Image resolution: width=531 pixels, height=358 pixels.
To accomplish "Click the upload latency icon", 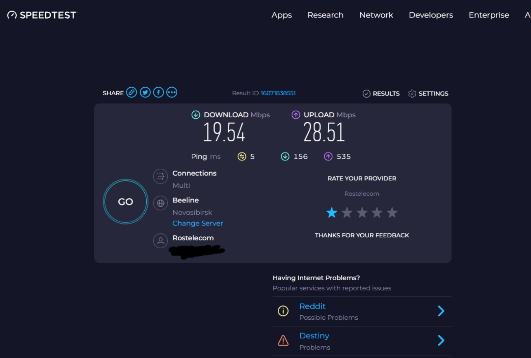I will click(328, 156).
